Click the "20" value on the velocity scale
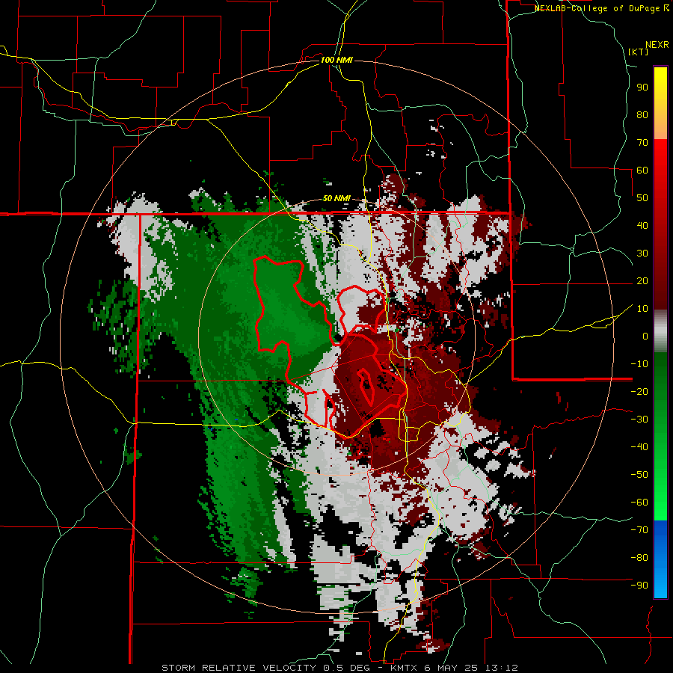Viewport: 673px width, 673px height. tap(642, 281)
